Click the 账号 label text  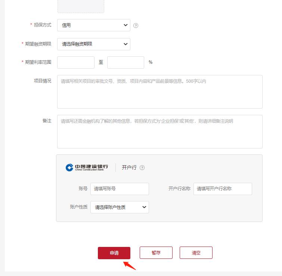pos(83,189)
